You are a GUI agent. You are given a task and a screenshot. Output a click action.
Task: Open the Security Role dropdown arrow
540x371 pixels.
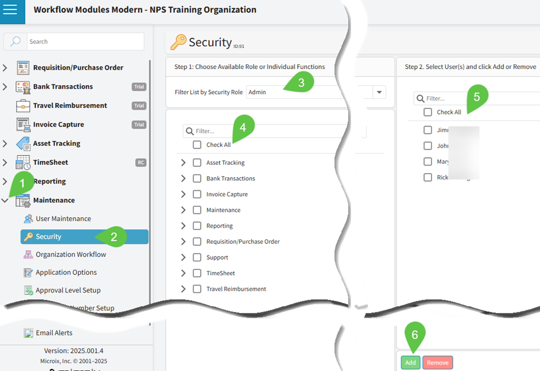point(379,92)
